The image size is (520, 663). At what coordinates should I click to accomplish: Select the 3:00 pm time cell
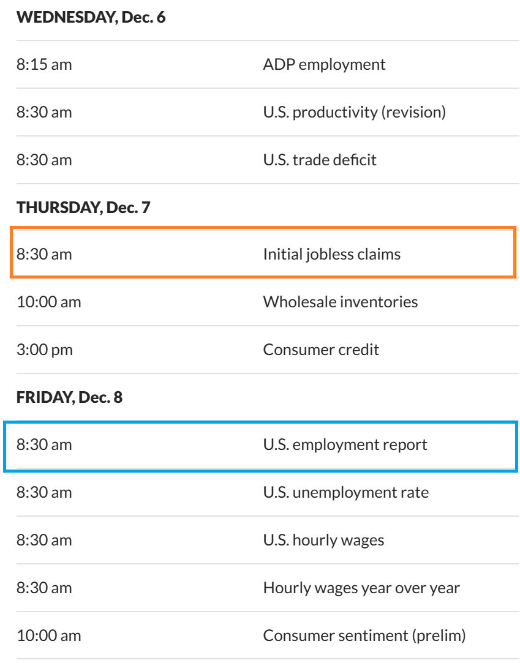click(x=45, y=350)
